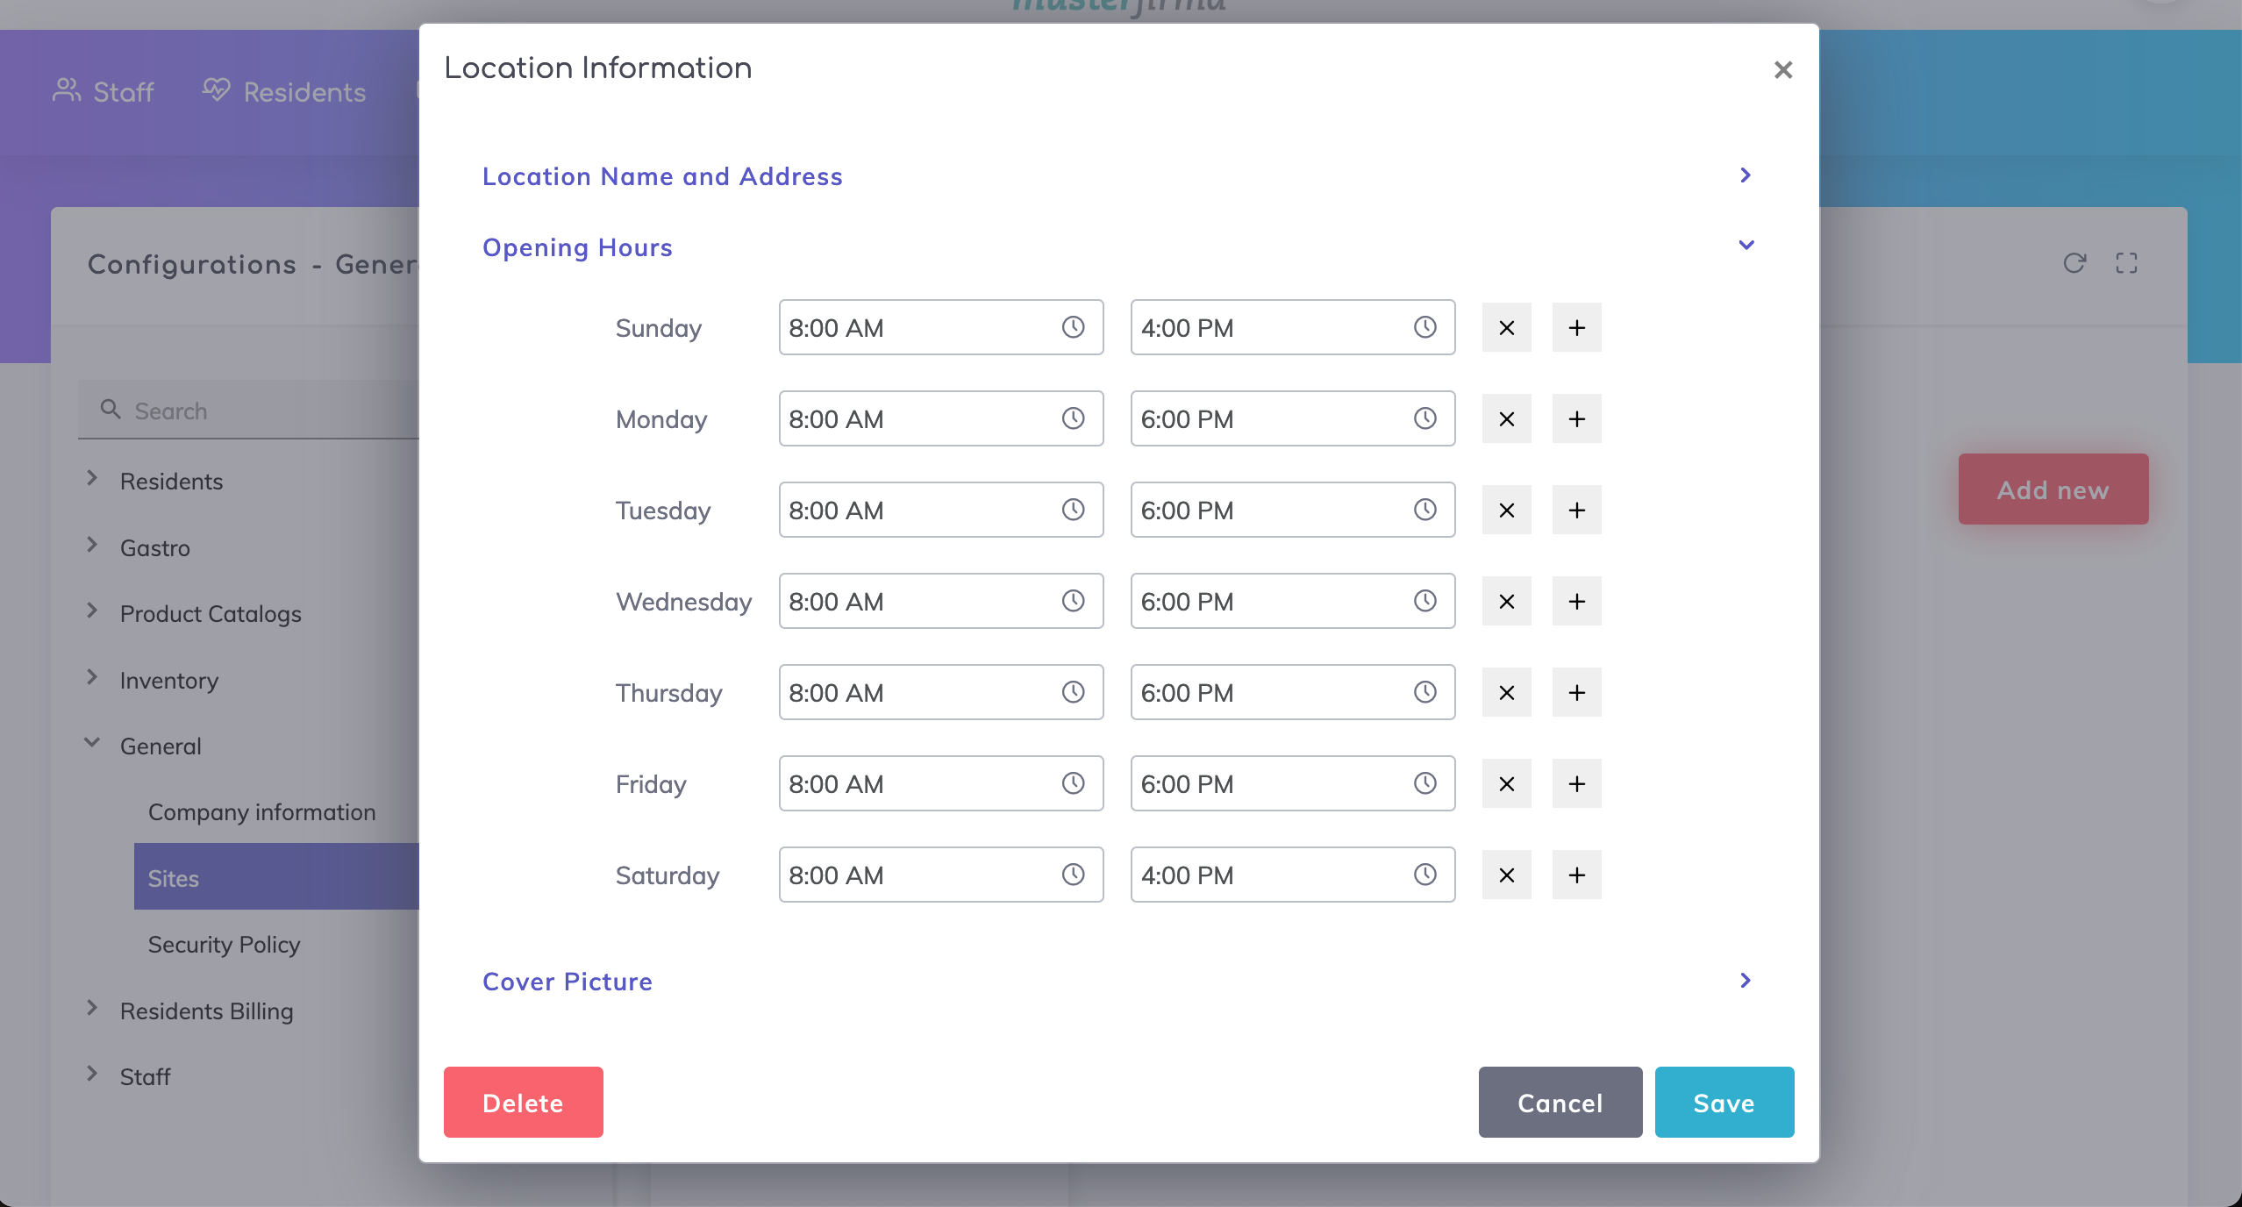Add time slot for Wednesday
The width and height of the screenshot is (2242, 1207).
tap(1576, 601)
